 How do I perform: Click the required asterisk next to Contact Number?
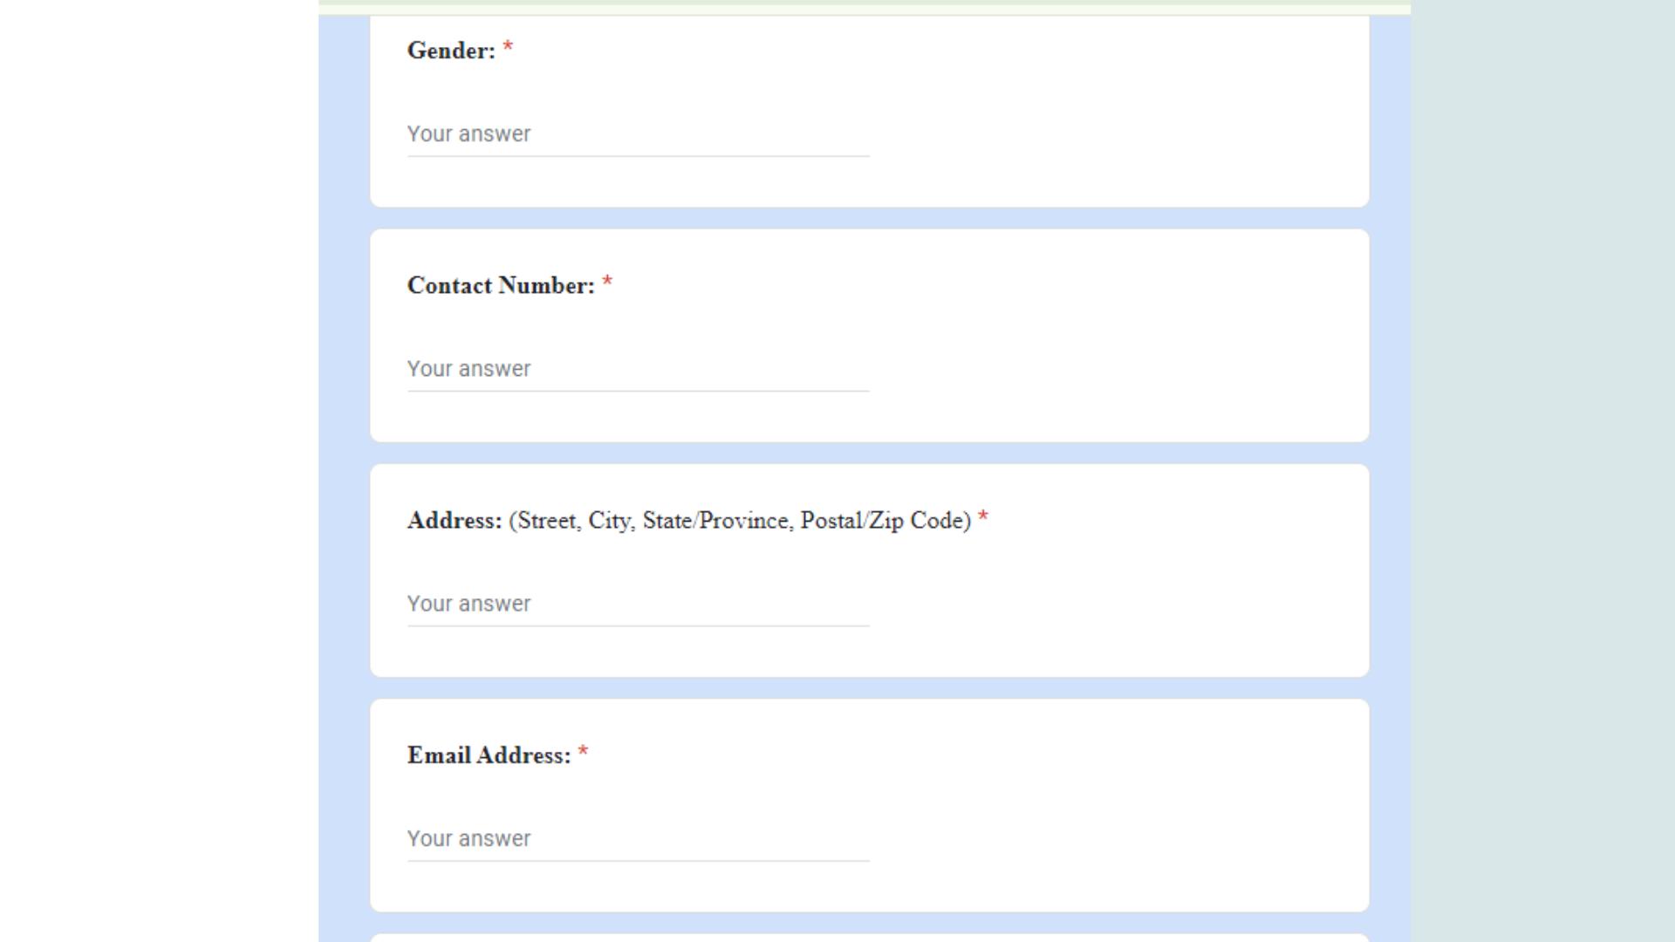607,283
